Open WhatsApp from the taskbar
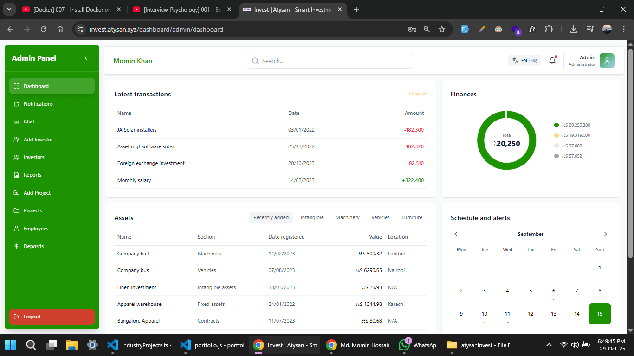 [x=403, y=345]
